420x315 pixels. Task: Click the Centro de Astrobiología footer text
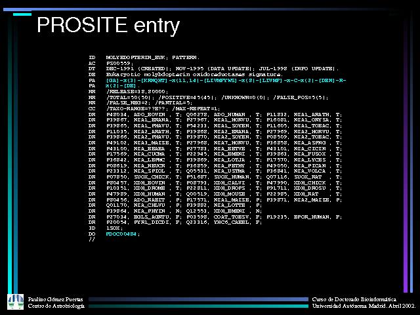pyautogui.click(x=56, y=306)
